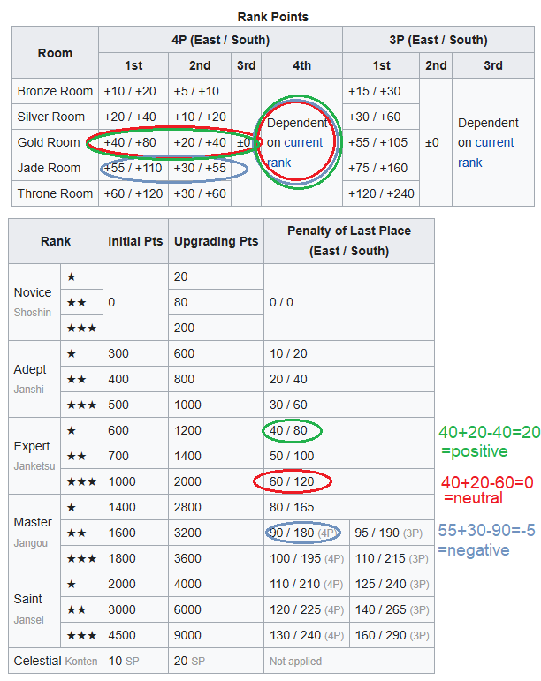Click the '4500' initial points cell
Image resolution: width=541 pixels, height=681 pixels.
click(135, 635)
